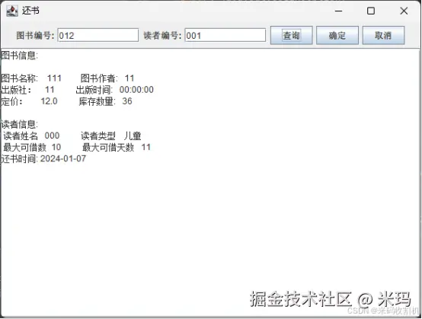Screen dimensions: 422x319
Task: Focus the 图书编号 input field
Action: click(x=98, y=35)
